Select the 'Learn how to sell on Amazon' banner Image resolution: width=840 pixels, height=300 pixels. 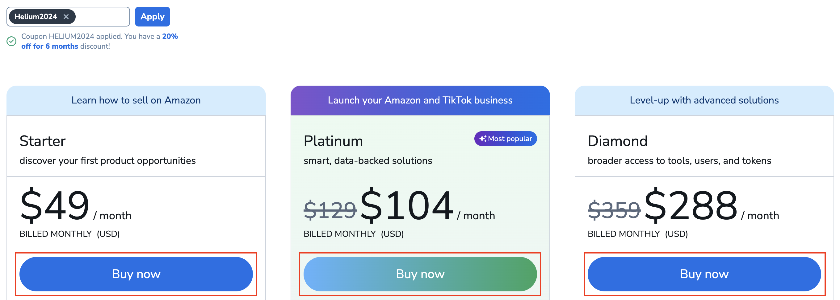(136, 100)
